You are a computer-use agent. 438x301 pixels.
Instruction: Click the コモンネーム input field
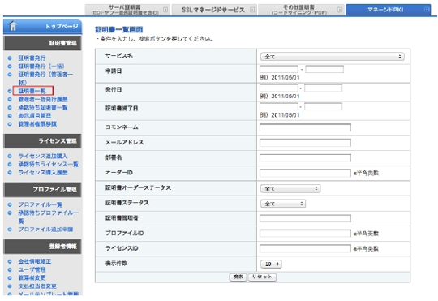tap(305, 127)
